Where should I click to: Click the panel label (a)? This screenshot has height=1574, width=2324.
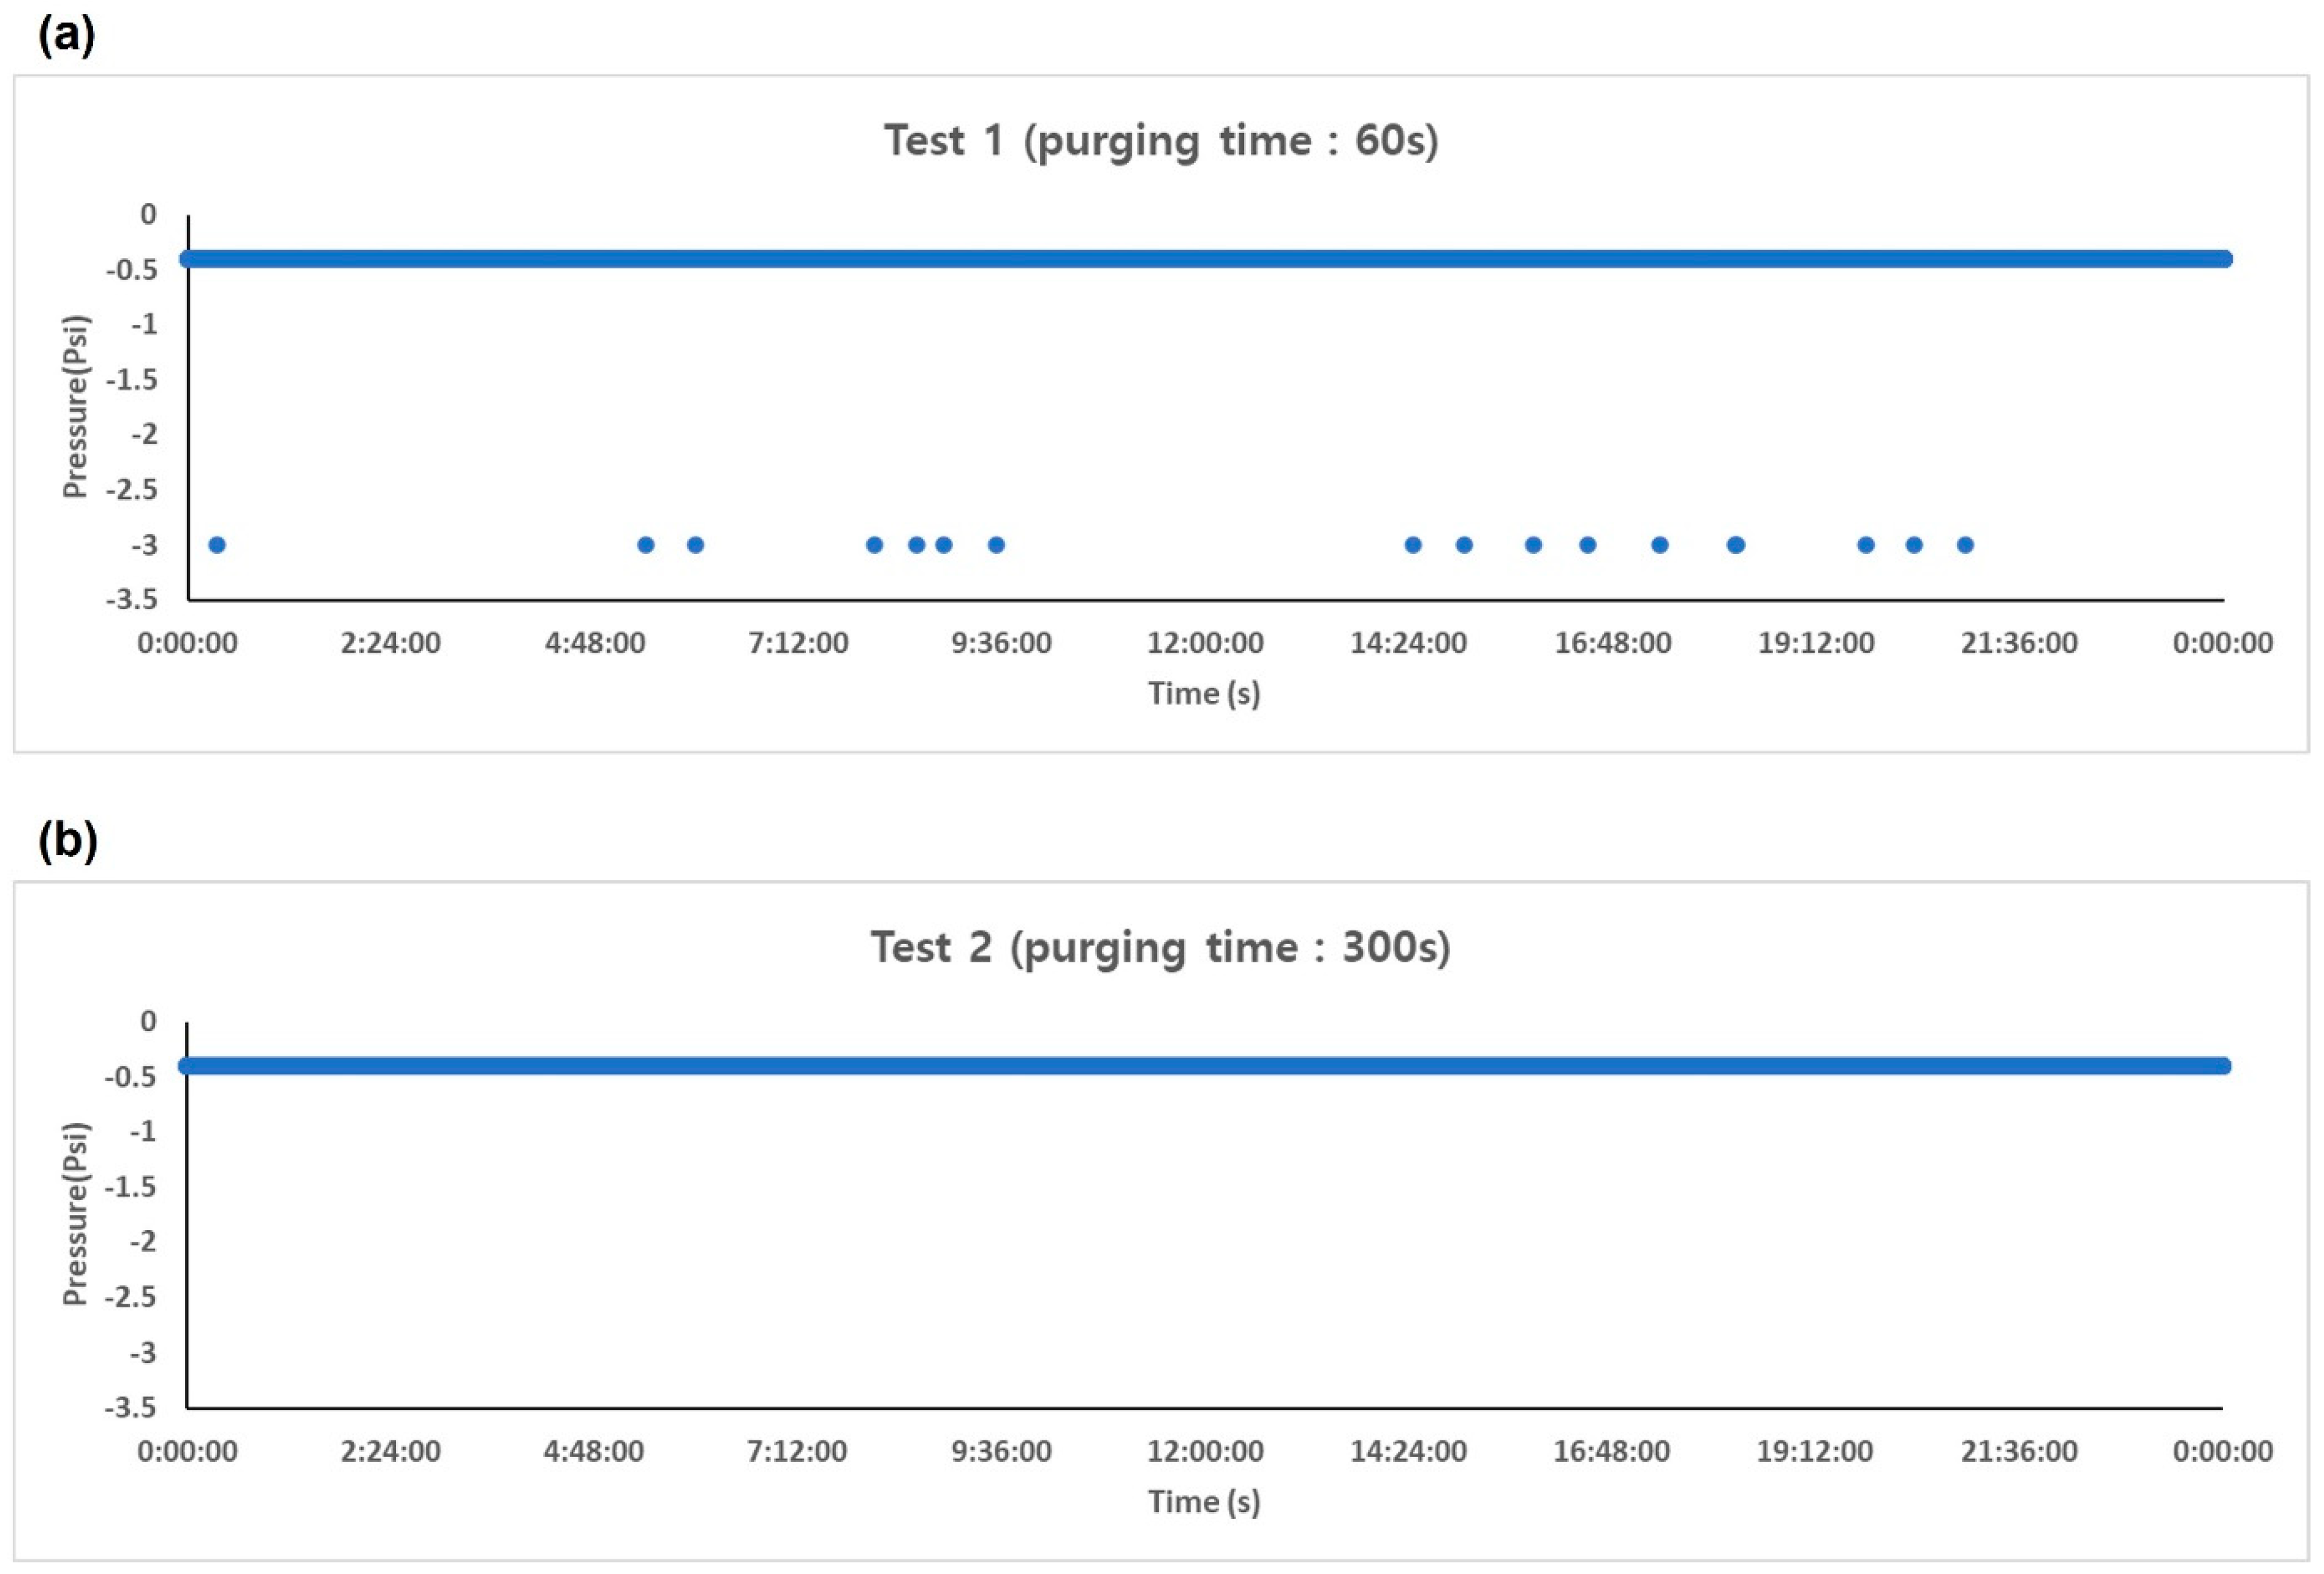pyautogui.click(x=66, y=35)
